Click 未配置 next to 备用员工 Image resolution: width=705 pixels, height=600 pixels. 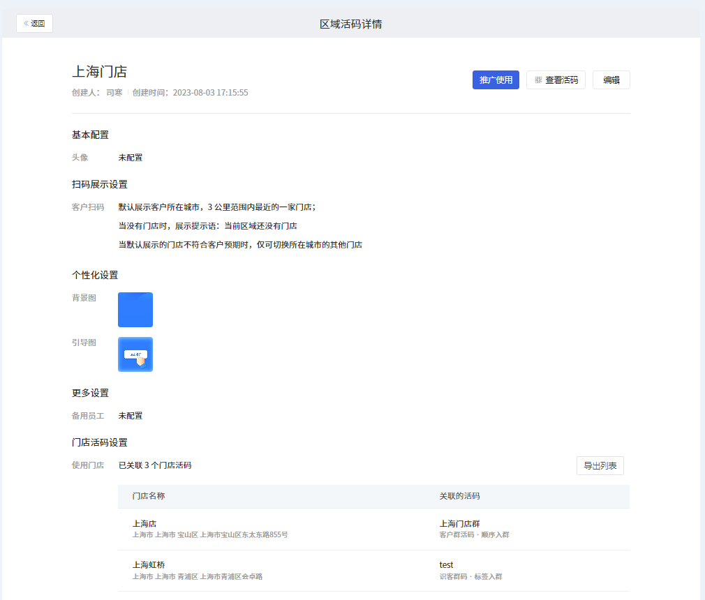[131, 416]
